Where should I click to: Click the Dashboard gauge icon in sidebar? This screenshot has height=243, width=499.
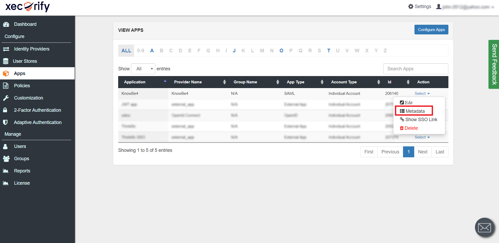(x=6, y=24)
